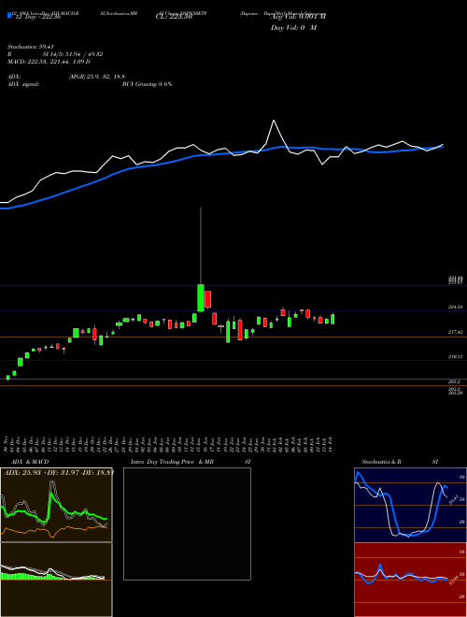
Task: Click the 'CL: 223.30' closing price text
Action: (x=174, y=18)
